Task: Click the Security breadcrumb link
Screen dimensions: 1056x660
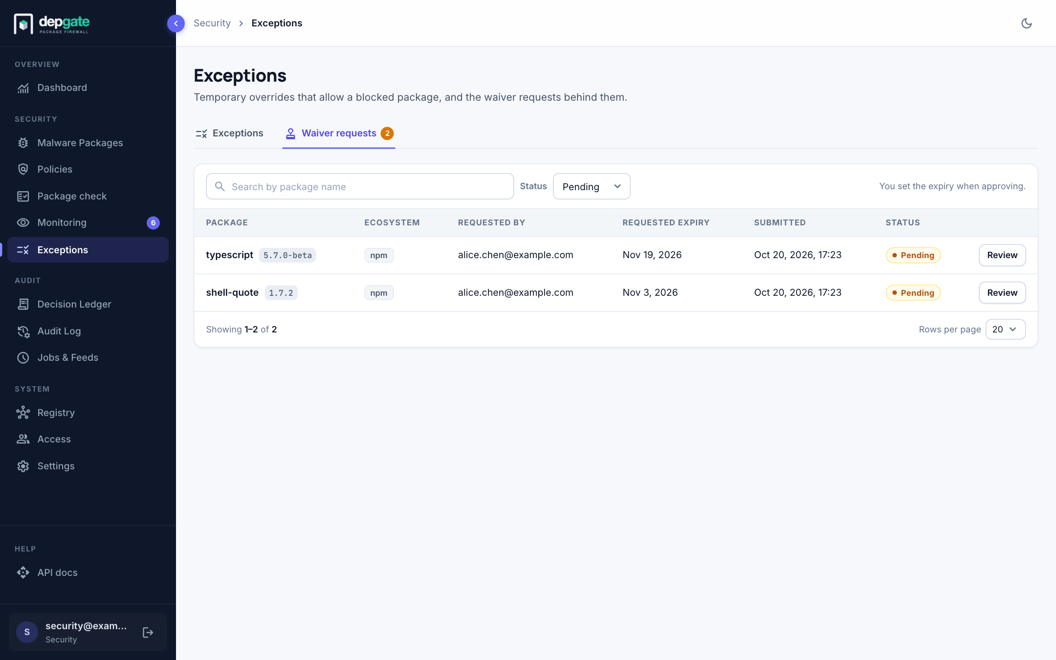Action: [x=212, y=23]
